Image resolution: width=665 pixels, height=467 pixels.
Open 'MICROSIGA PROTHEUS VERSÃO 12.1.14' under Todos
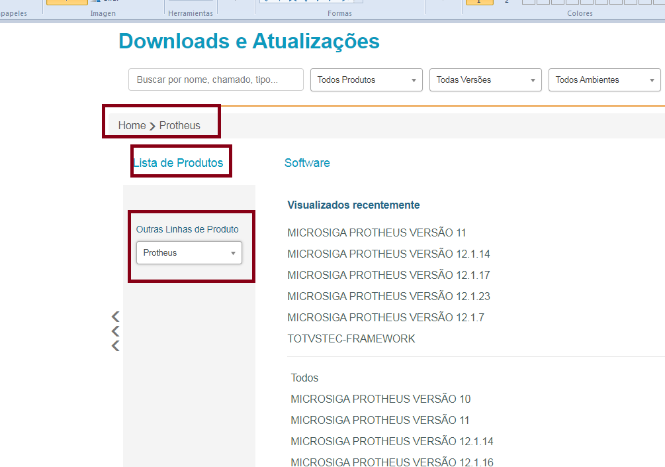392,442
